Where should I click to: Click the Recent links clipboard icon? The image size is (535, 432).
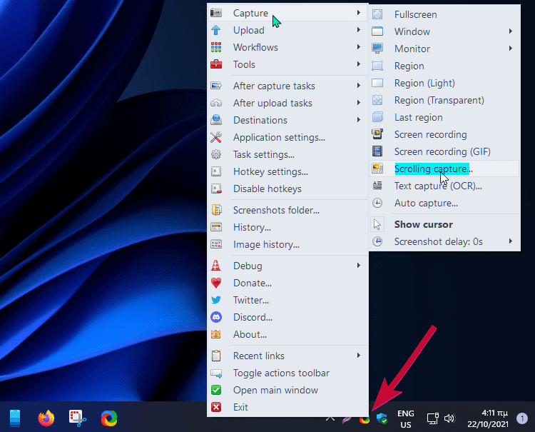tap(216, 356)
